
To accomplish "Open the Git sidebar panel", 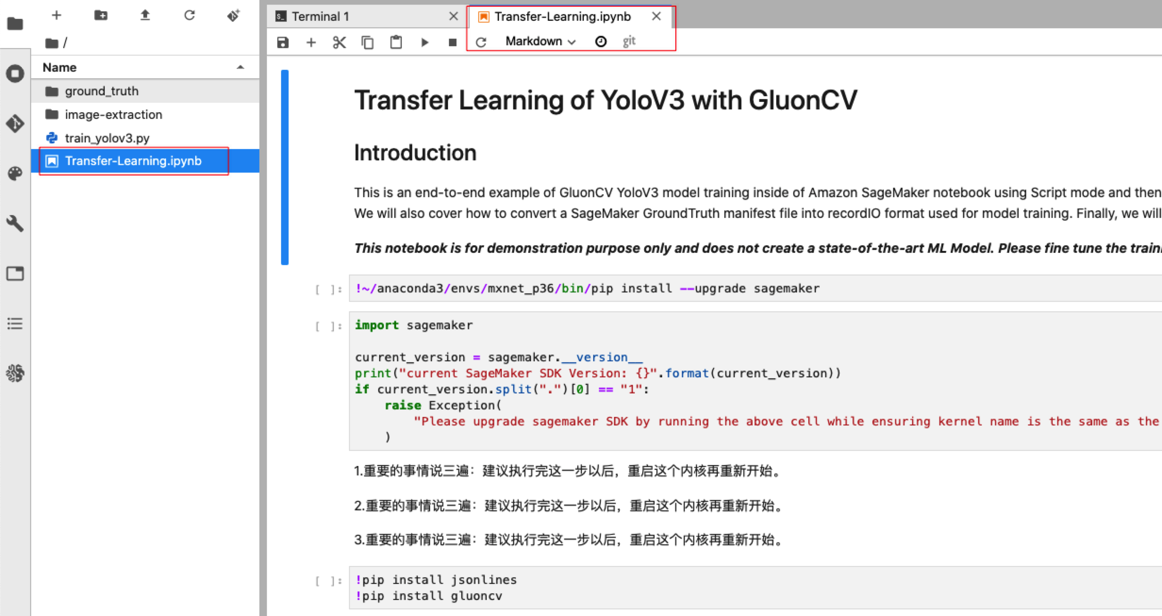I will click(x=15, y=124).
